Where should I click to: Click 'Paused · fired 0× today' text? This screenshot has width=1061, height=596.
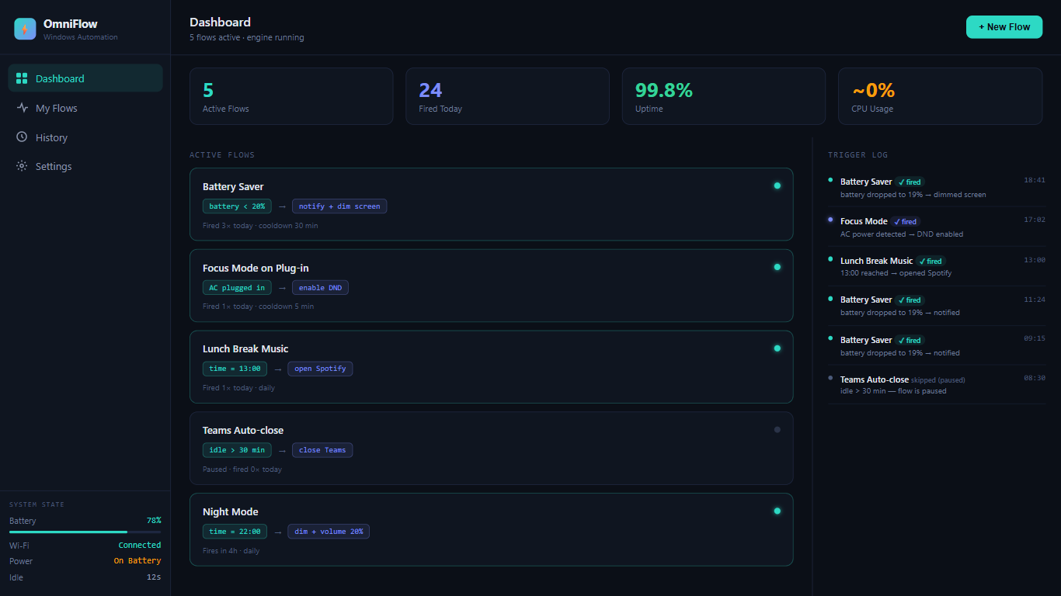[242, 470]
